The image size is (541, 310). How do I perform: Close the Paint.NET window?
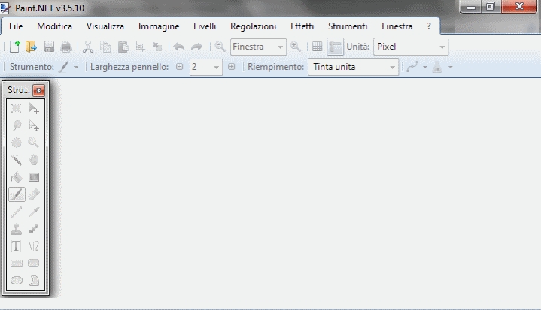(x=519, y=6)
